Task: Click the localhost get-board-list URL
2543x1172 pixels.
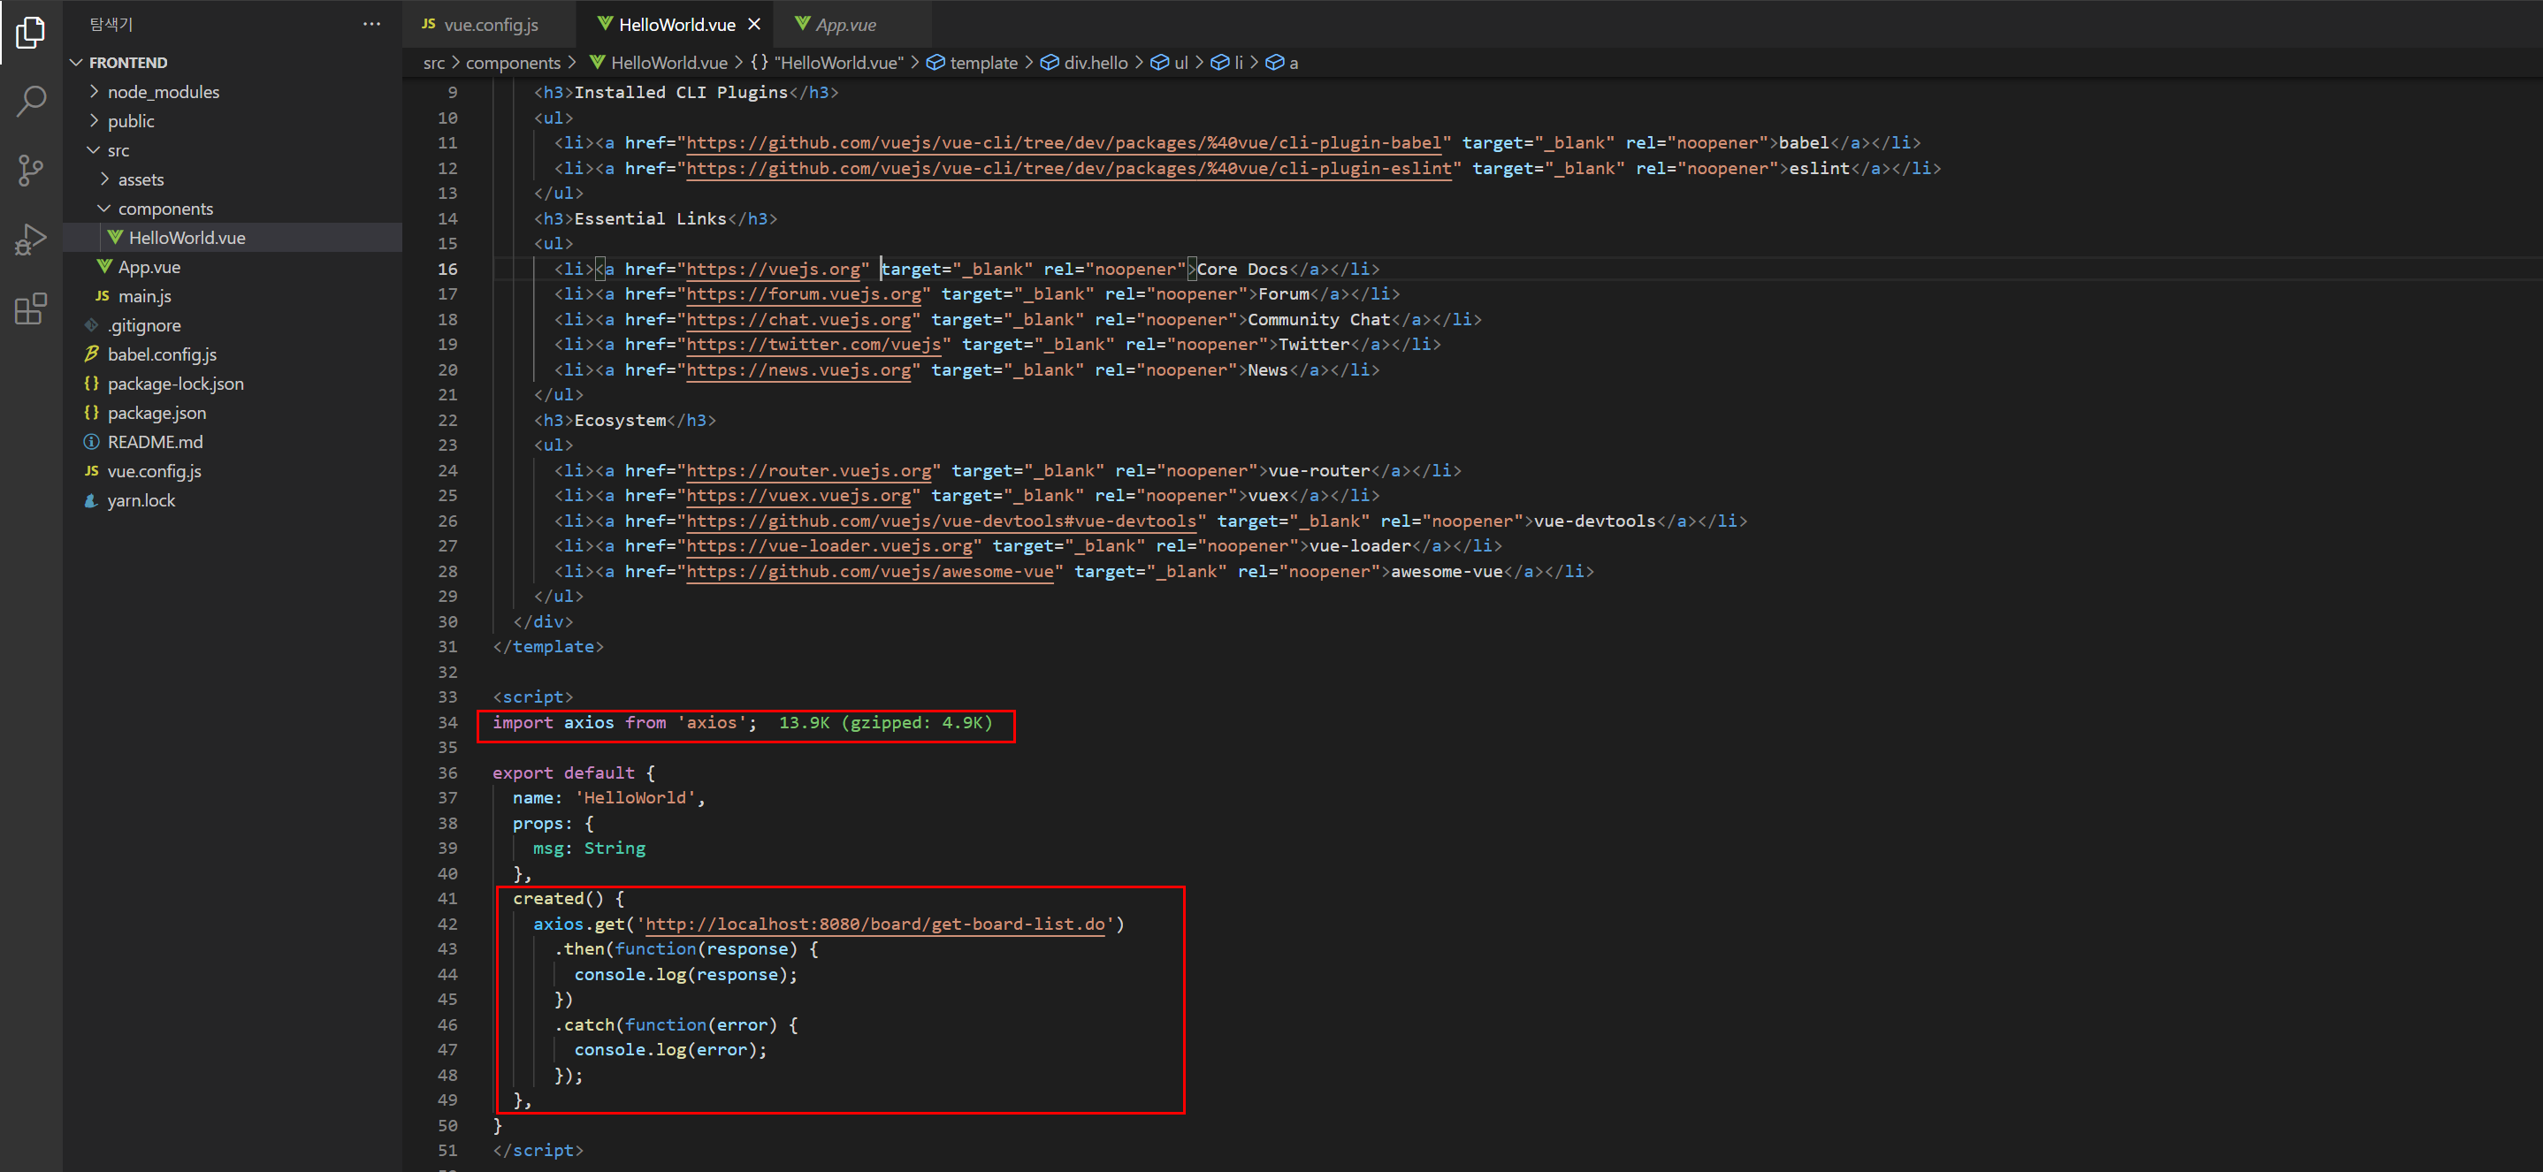Action: click(x=874, y=924)
